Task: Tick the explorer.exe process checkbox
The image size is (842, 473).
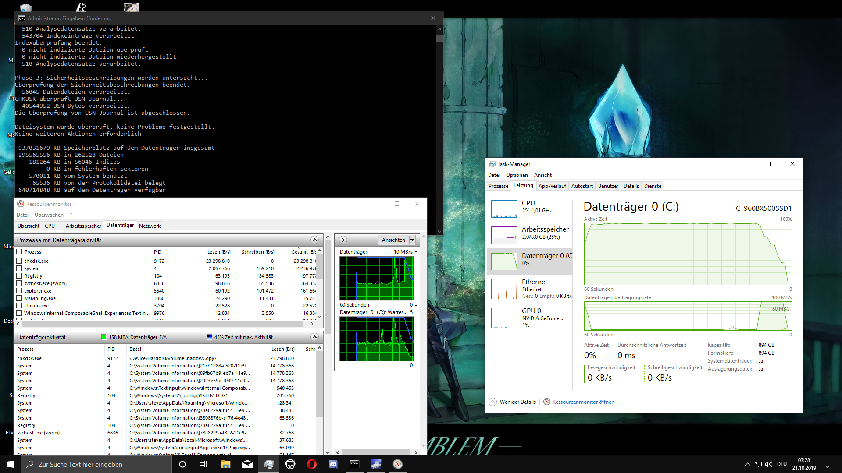Action: pyautogui.click(x=19, y=291)
